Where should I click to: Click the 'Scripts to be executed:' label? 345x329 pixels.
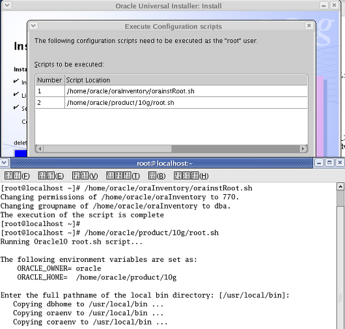(69, 64)
